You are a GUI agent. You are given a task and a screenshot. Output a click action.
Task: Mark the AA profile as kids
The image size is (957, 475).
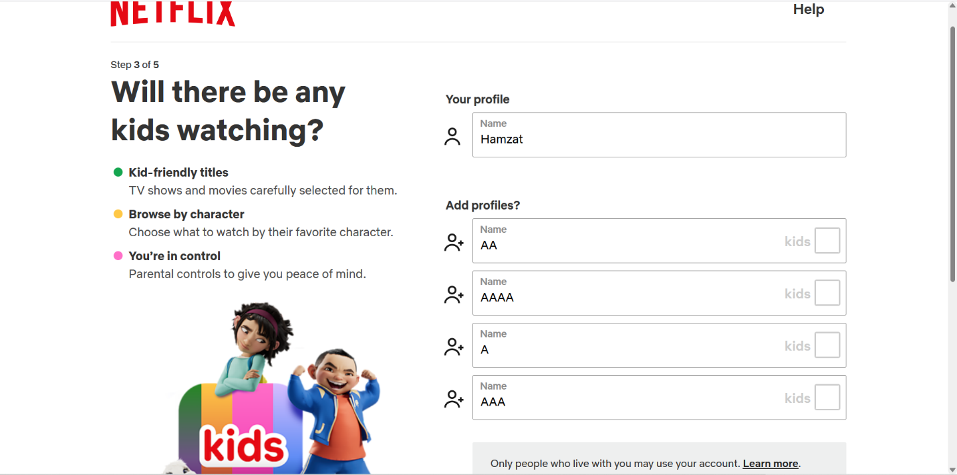pos(827,241)
